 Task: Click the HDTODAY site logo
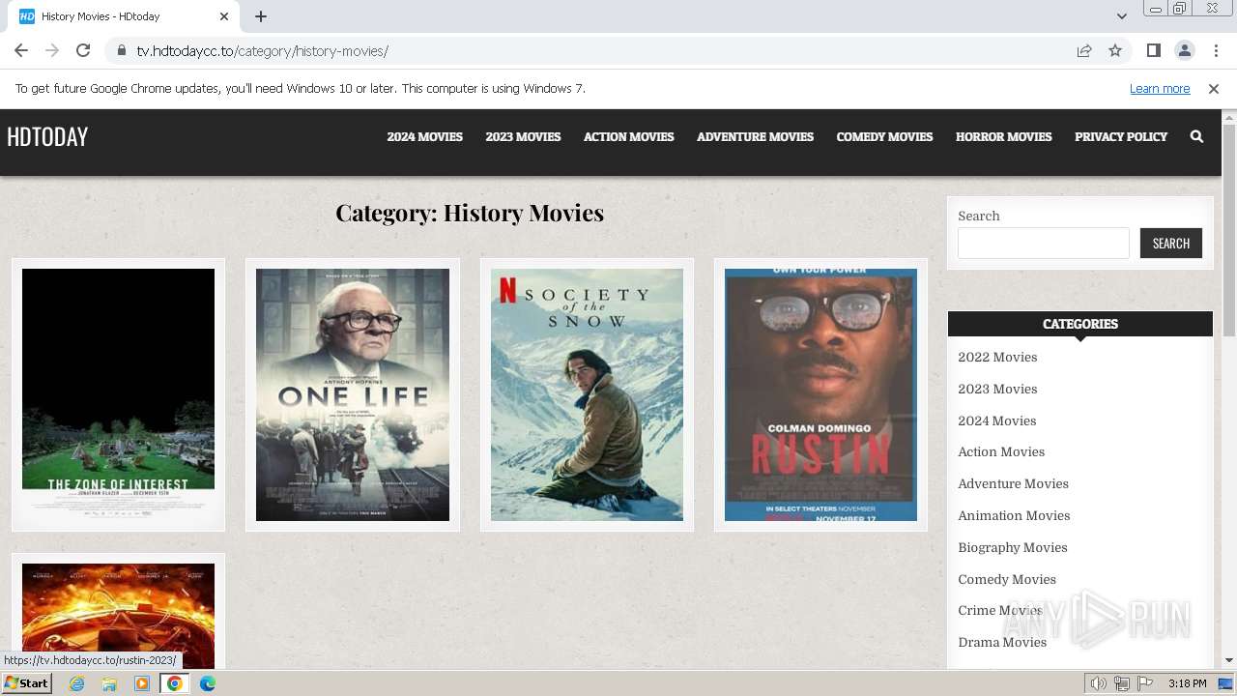(x=47, y=136)
